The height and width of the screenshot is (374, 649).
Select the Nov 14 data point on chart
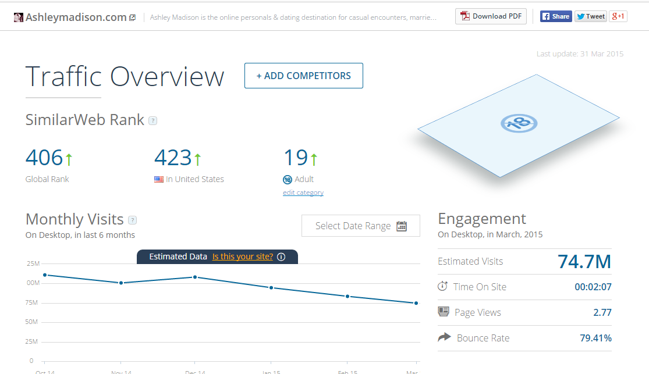click(121, 283)
